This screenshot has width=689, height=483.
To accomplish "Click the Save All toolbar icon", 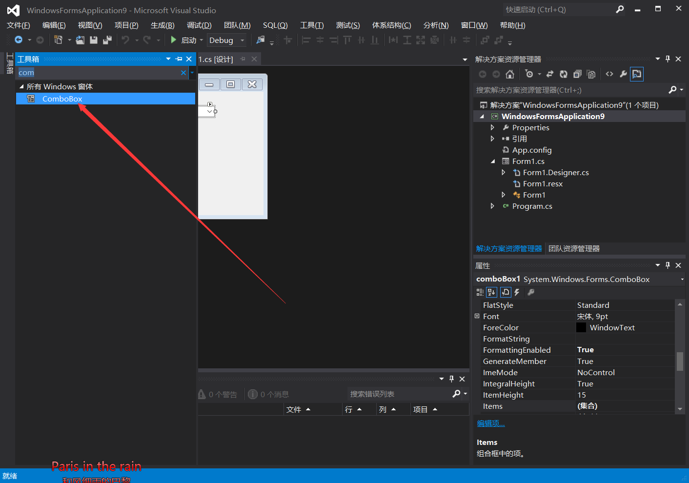I will pyautogui.click(x=107, y=40).
